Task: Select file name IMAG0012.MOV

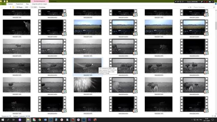Action: (x=194, y=18)
